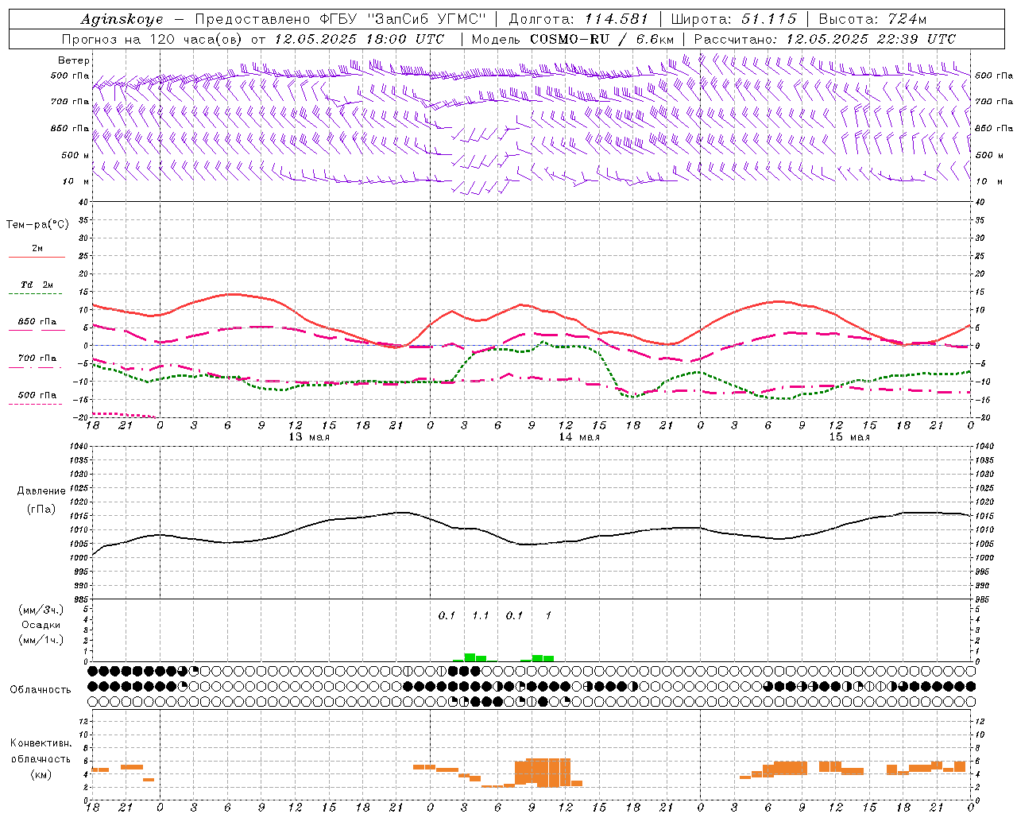Click the largest orange convective cloud block
1017x814 pixels.
[x=543, y=772]
